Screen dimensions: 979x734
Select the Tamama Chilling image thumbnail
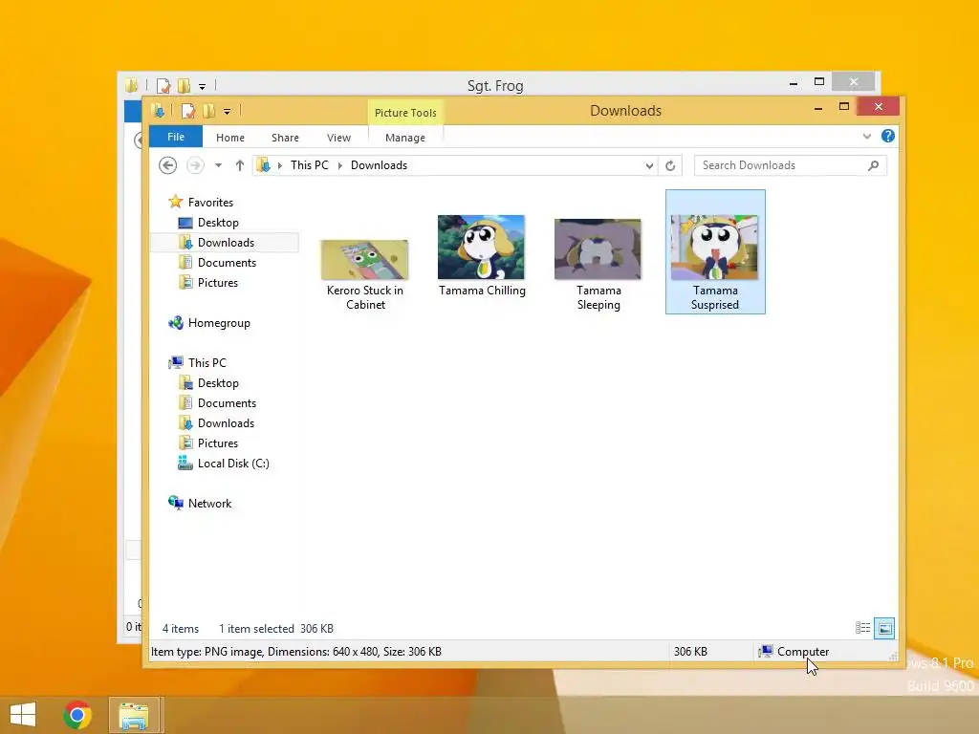click(x=481, y=248)
